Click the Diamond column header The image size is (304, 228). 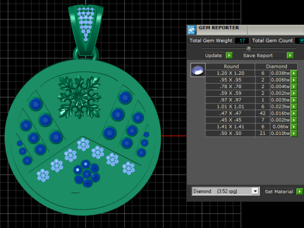click(276, 66)
